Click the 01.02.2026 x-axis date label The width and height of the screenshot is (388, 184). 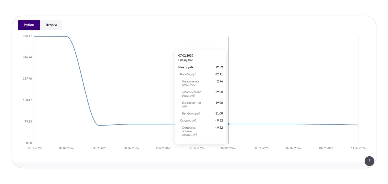pos(34,148)
